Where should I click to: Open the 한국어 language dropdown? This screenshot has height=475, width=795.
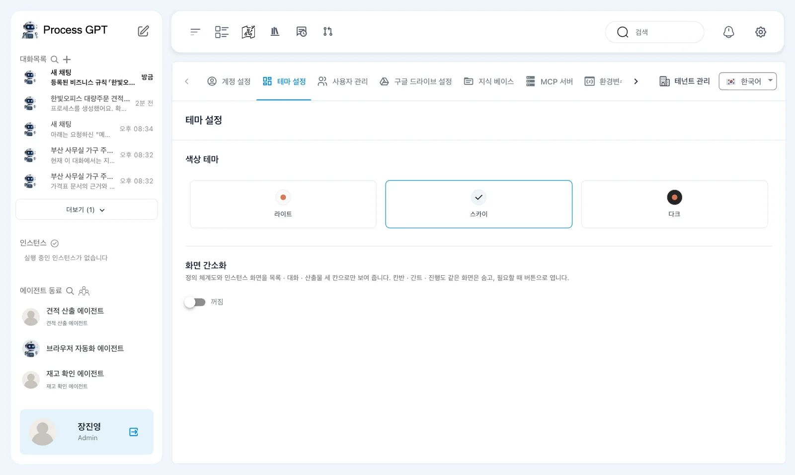click(x=748, y=81)
